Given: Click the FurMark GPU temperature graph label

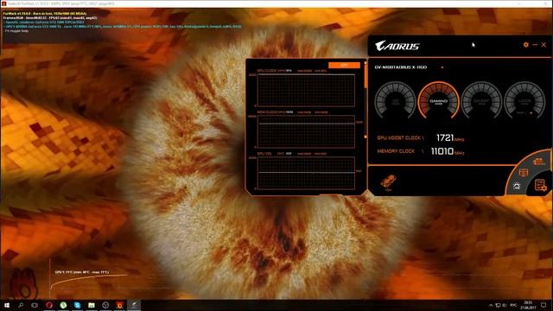Looking at the screenshot, I should [x=82, y=272].
